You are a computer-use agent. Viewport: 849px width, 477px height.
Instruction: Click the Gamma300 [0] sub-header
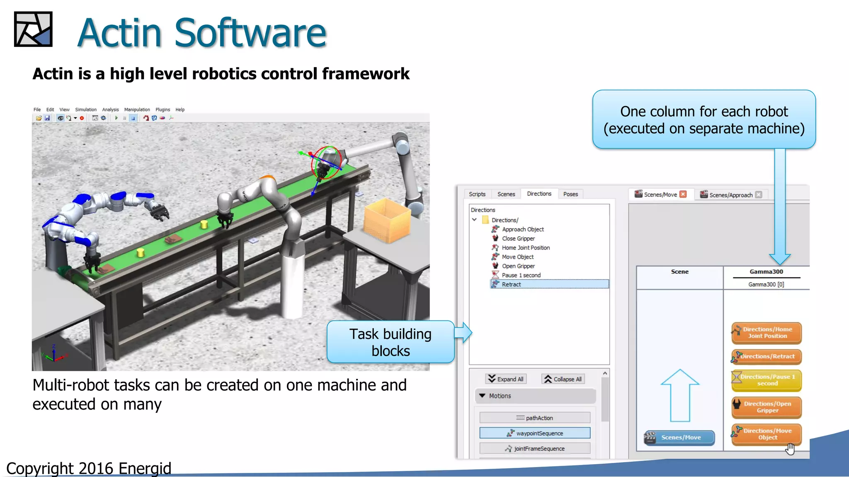766,284
